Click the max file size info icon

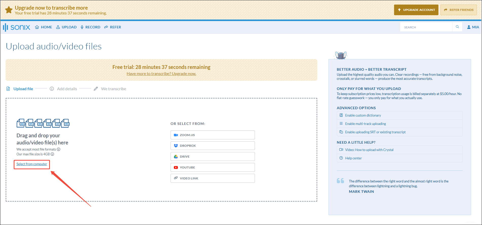tap(52, 154)
